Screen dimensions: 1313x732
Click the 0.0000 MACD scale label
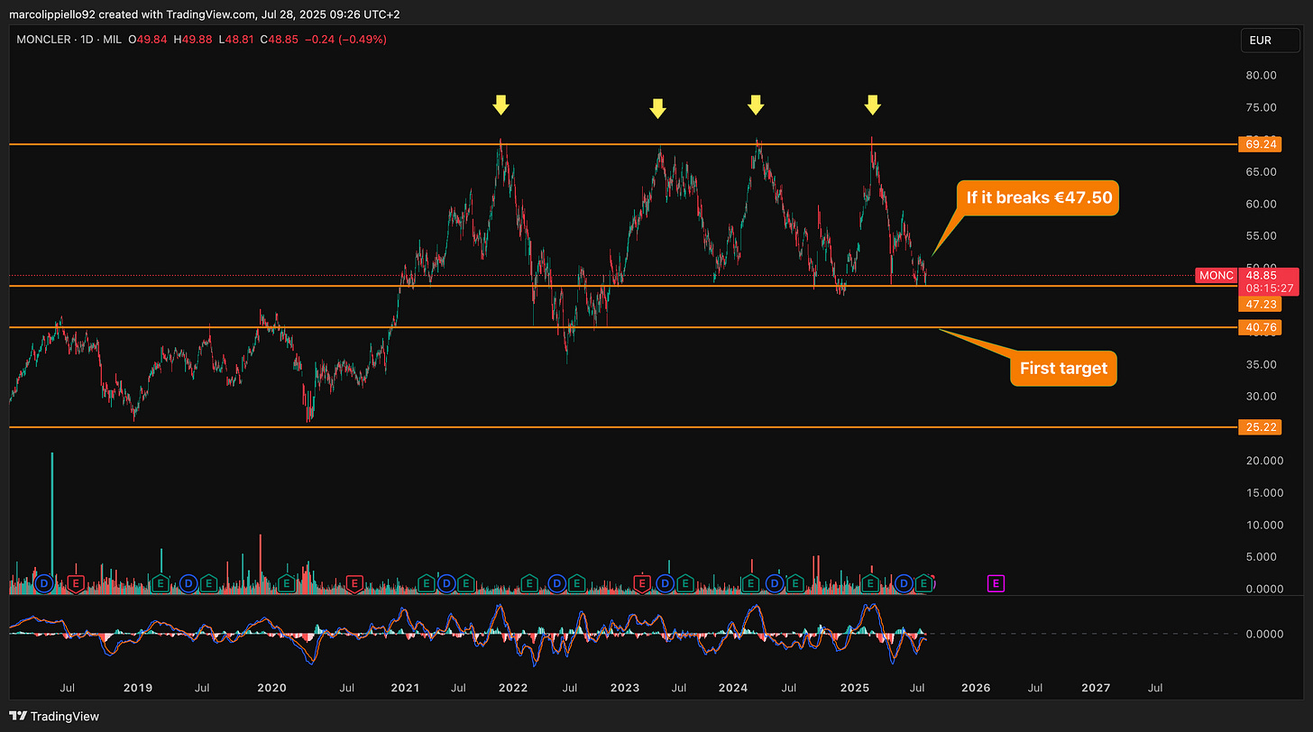click(1263, 634)
